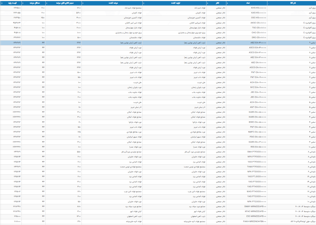Select the symbol cell starting with KAS-HS

(247, 13)
